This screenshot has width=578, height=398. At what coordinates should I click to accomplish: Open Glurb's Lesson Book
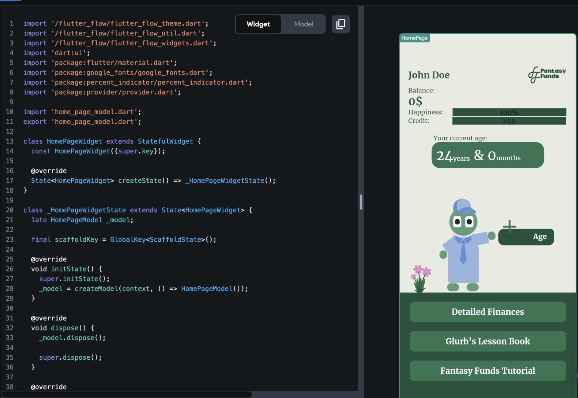487,341
